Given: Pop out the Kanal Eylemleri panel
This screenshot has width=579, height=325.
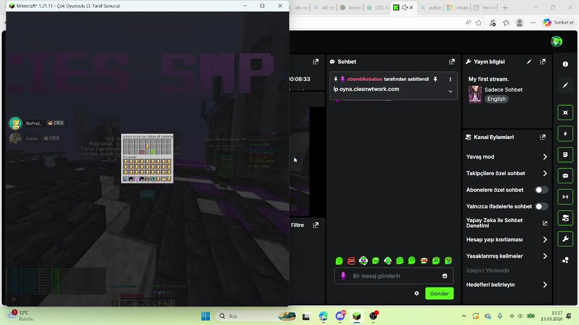Looking at the screenshot, I should pos(542,137).
